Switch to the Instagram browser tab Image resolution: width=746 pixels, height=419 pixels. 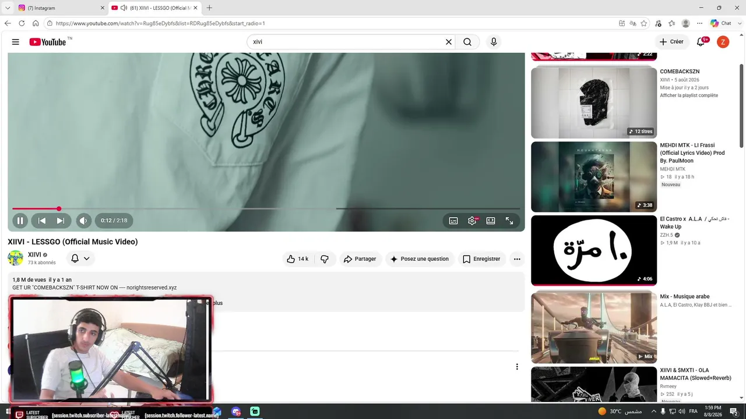click(x=61, y=8)
